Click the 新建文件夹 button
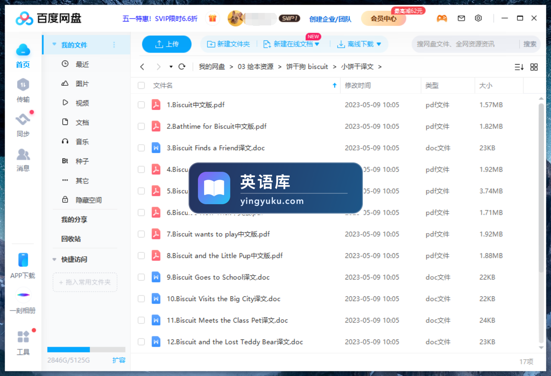This screenshot has width=551, height=376. (x=229, y=44)
